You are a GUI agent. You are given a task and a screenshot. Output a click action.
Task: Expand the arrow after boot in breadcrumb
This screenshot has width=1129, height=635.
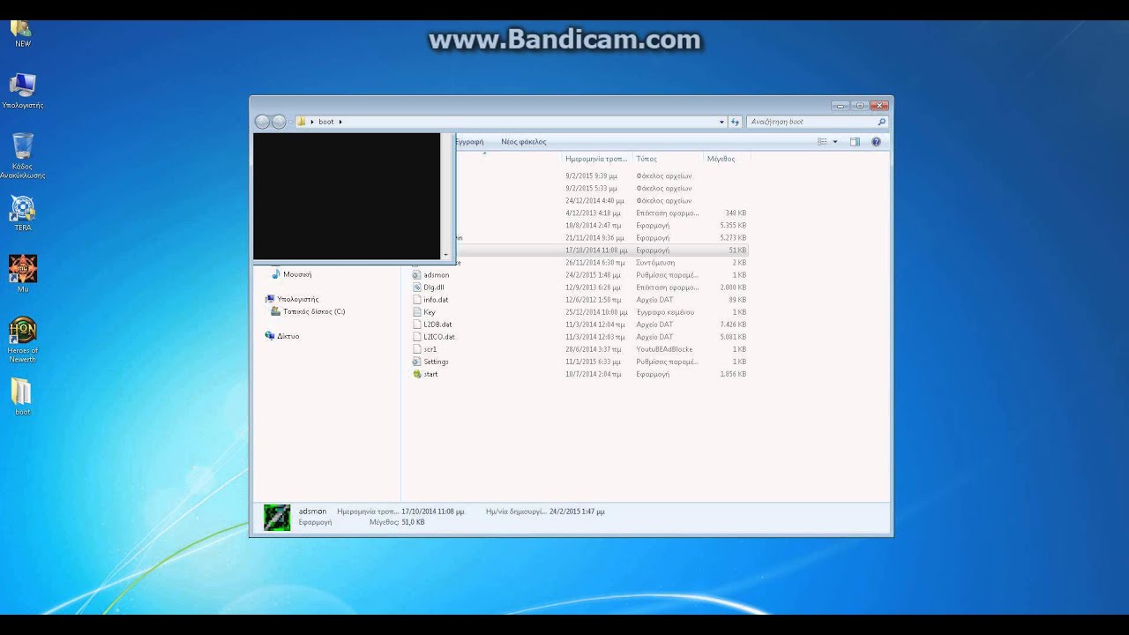[340, 122]
